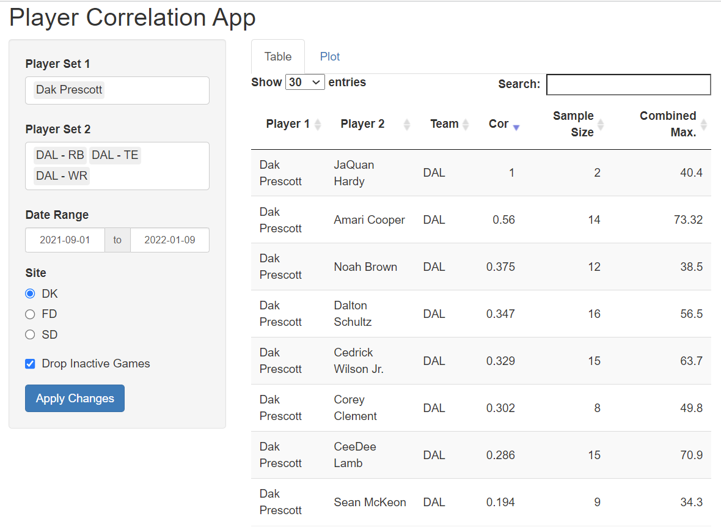Select the DAL - RB tag
The image size is (721, 527).
click(x=60, y=155)
